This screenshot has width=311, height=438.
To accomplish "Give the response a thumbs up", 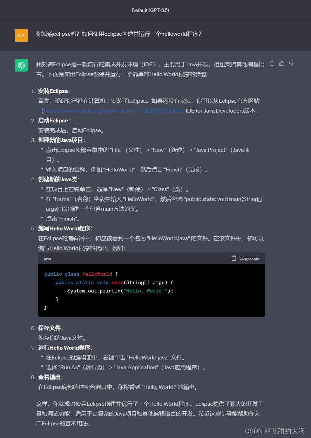I will (x=282, y=63).
